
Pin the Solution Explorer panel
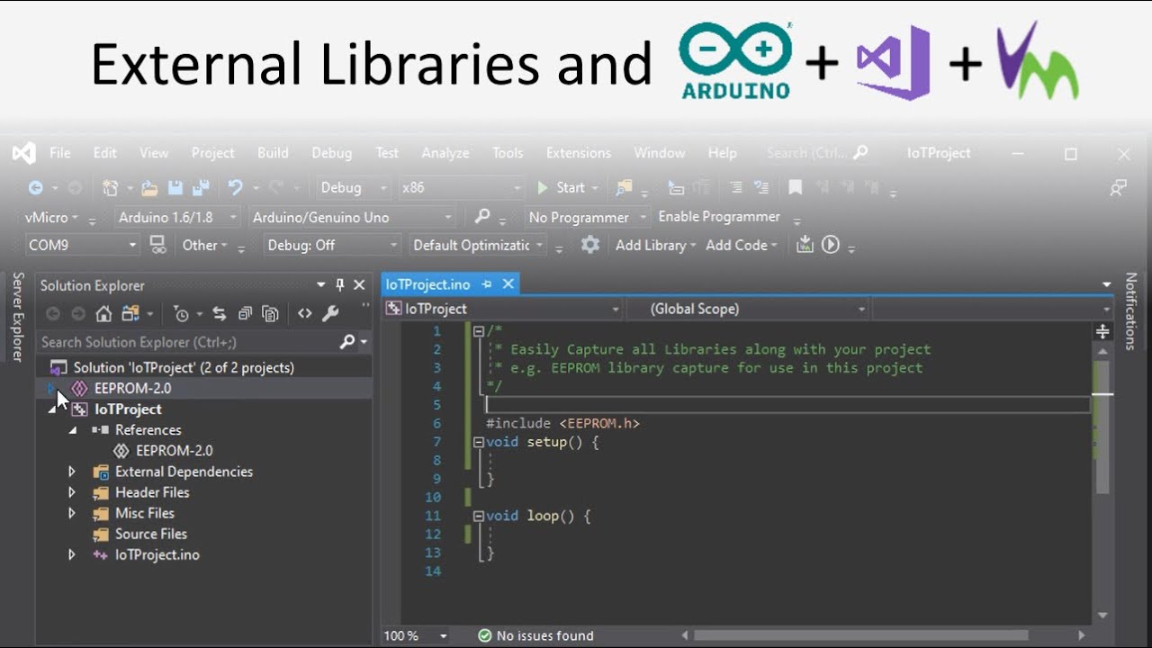(339, 285)
